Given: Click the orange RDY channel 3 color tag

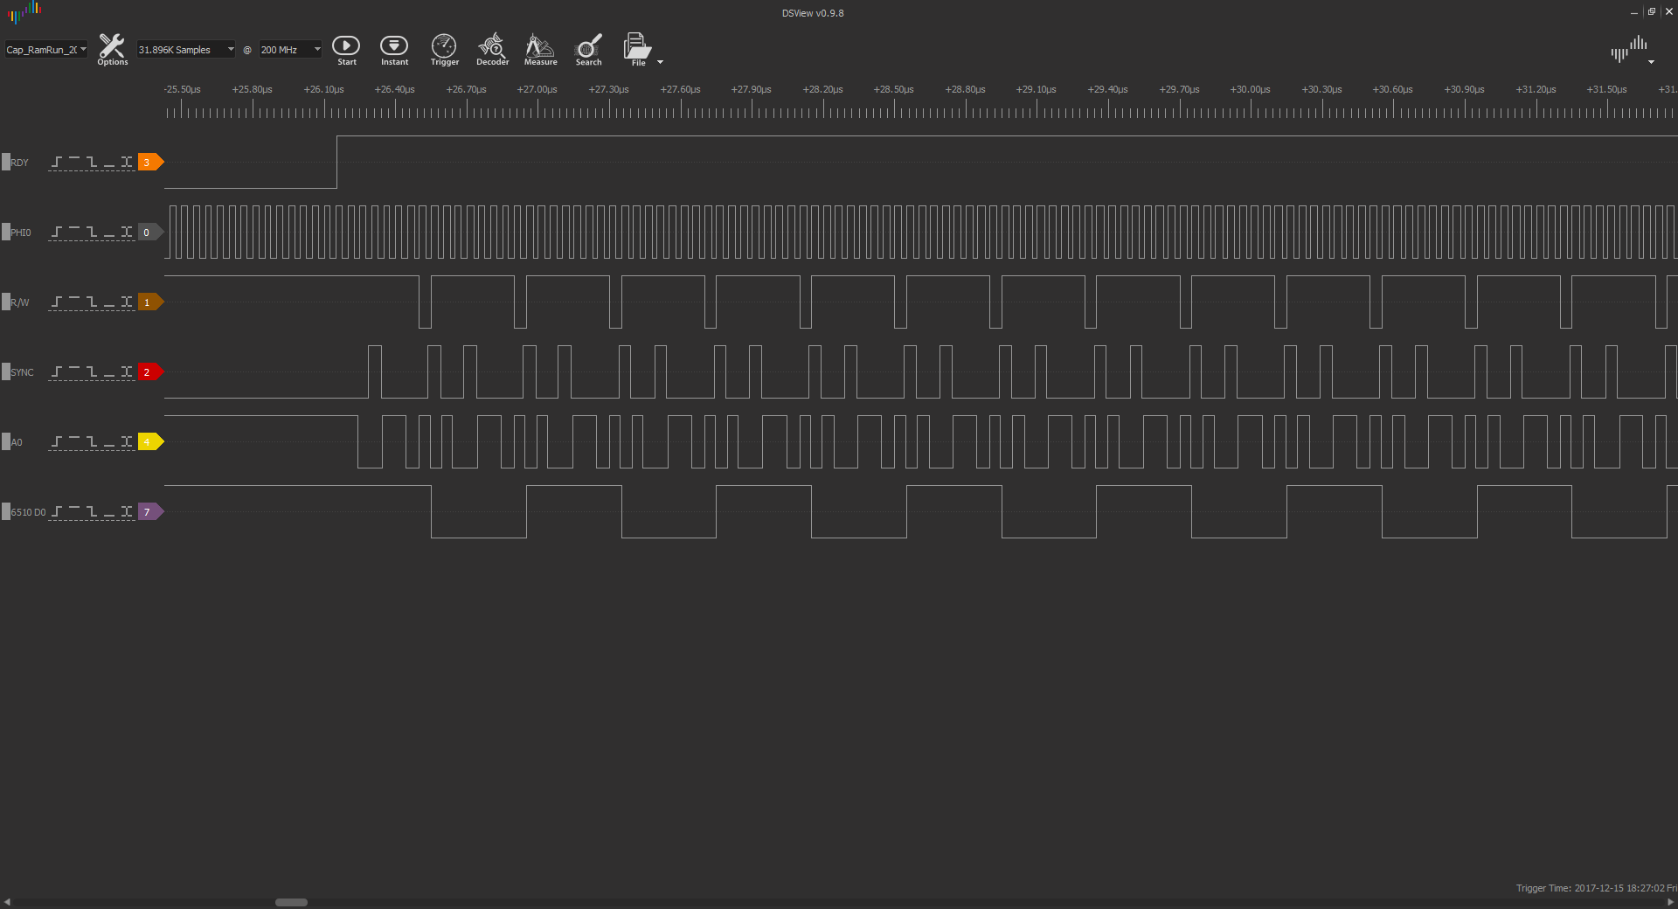Looking at the screenshot, I should (x=149, y=162).
